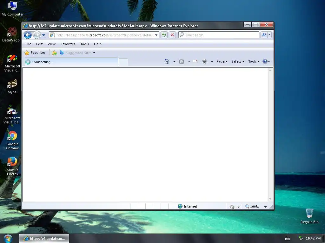Go to the Home page icon

click(167, 61)
